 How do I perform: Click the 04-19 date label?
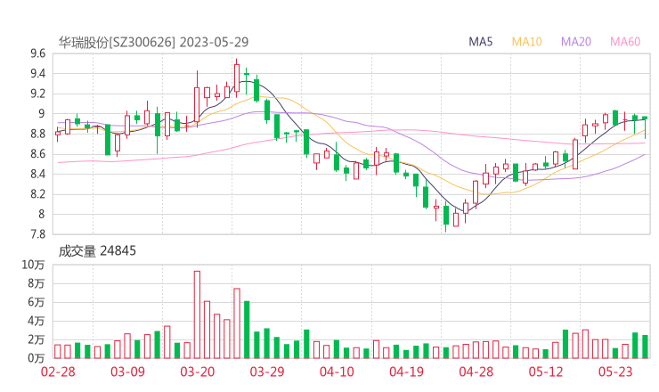(x=405, y=372)
